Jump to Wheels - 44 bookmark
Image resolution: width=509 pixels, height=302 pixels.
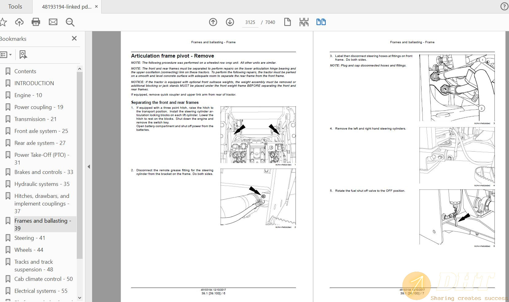click(x=29, y=250)
